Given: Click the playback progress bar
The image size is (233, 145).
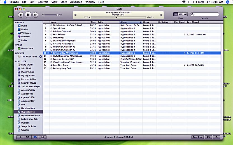Looking at the screenshot, I should click(x=118, y=18).
